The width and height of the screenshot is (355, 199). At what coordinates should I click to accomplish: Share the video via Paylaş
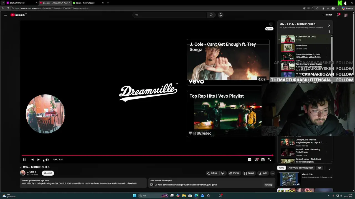click(x=234, y=173)
